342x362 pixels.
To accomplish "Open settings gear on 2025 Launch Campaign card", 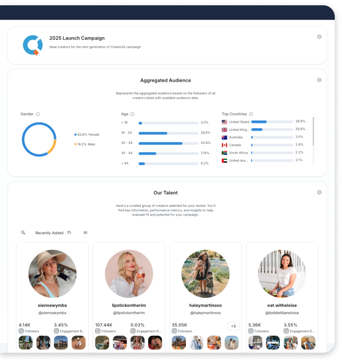I will pos(319,37).
